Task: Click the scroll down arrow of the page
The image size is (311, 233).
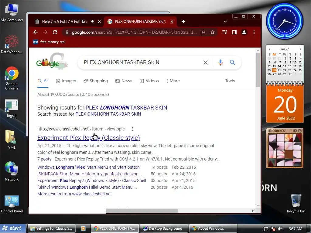Action: click(258, 205)
